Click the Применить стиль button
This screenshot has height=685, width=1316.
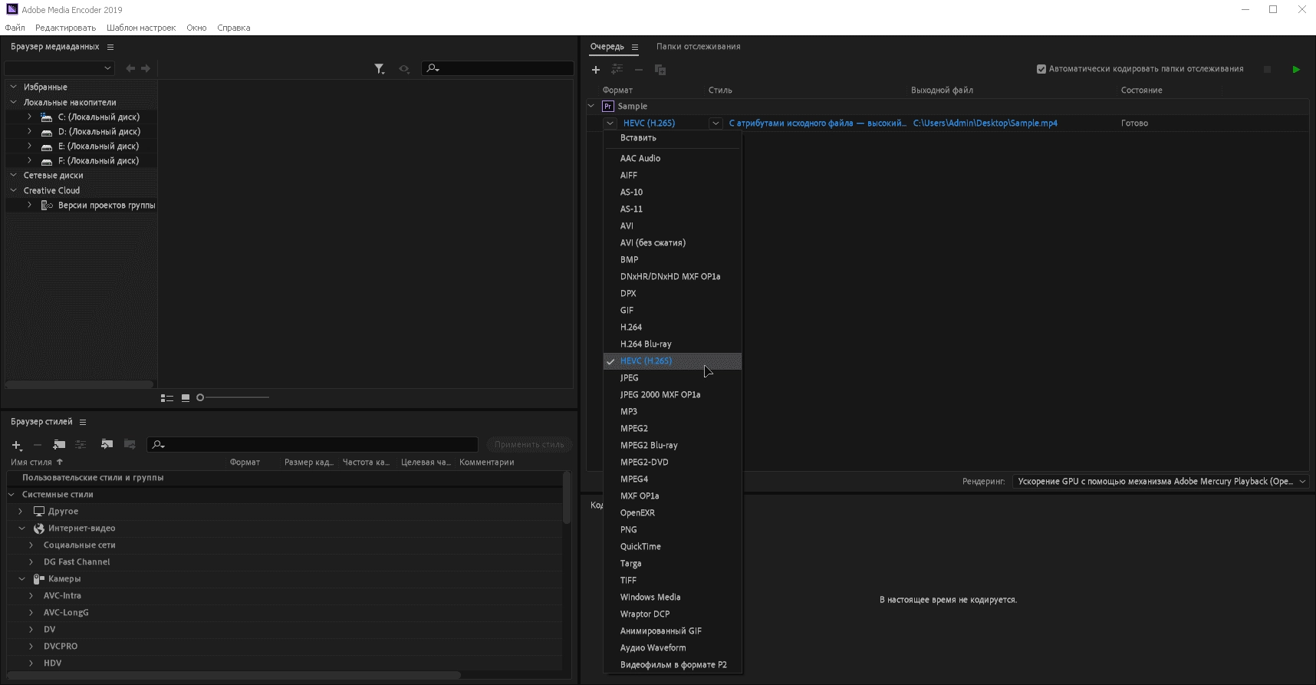(x=528, y=445)
